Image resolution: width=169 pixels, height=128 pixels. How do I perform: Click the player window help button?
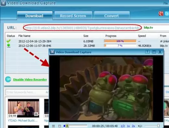(147, 52)
